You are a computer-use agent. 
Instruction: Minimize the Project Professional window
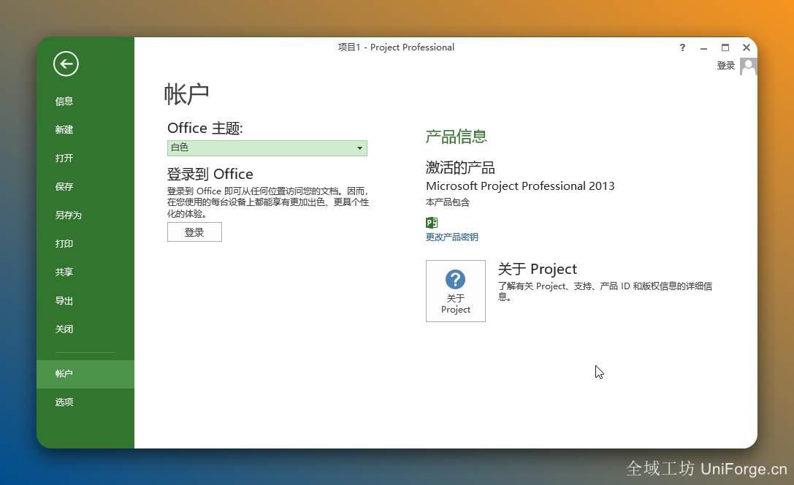coord(703,47)
